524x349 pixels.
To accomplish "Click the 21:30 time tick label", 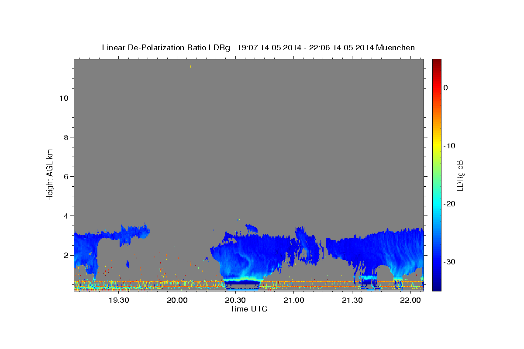I will pos(352,300).
